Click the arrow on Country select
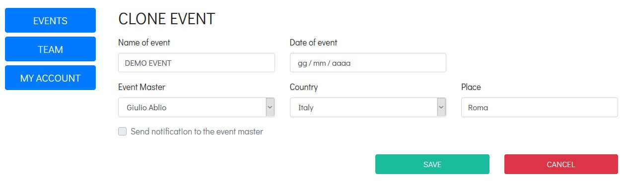 coord(441,107)
